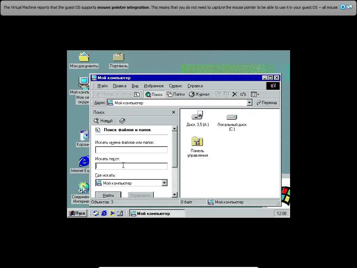Click the Forward arrow in the toolbar
This screenshot has width=357, height=268.
[124, 94]
